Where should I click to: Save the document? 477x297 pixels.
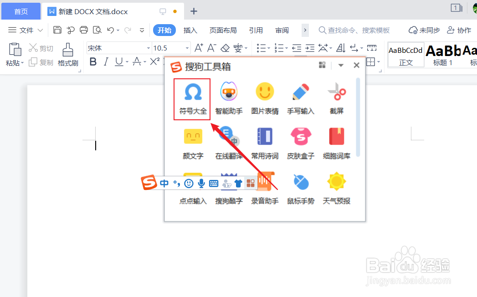point(57,30)
